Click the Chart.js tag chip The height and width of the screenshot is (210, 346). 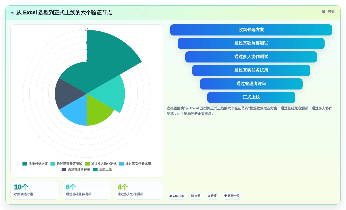tap(177, 196)
